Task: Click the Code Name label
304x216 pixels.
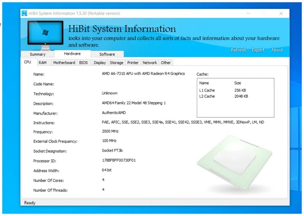Action: pyautogui.click(x=44, y=84)
